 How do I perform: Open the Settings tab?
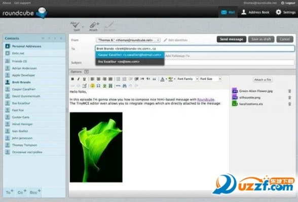(286, 12)
